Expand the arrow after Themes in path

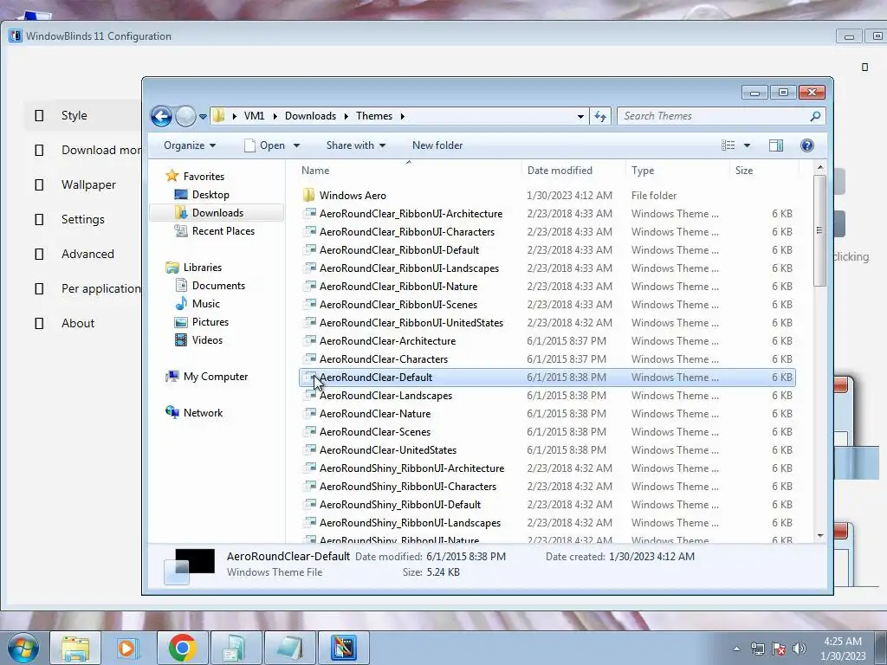click(403, 117)
